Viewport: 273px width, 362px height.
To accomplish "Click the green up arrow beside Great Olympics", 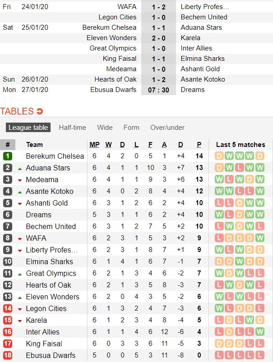I will 20,274.
